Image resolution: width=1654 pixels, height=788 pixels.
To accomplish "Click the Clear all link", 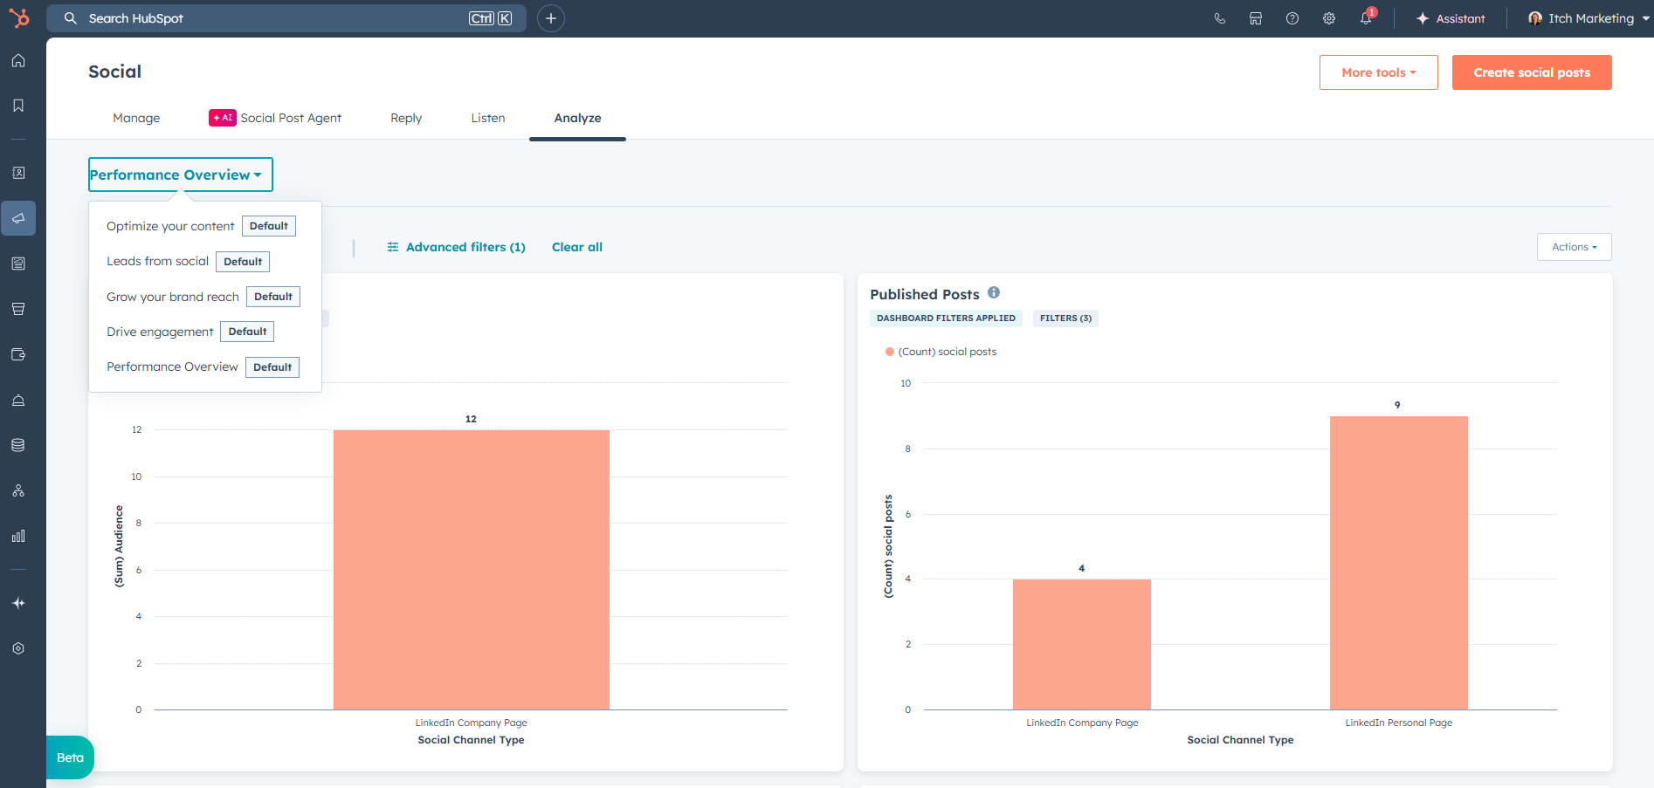I will click(x=577, y=247).
